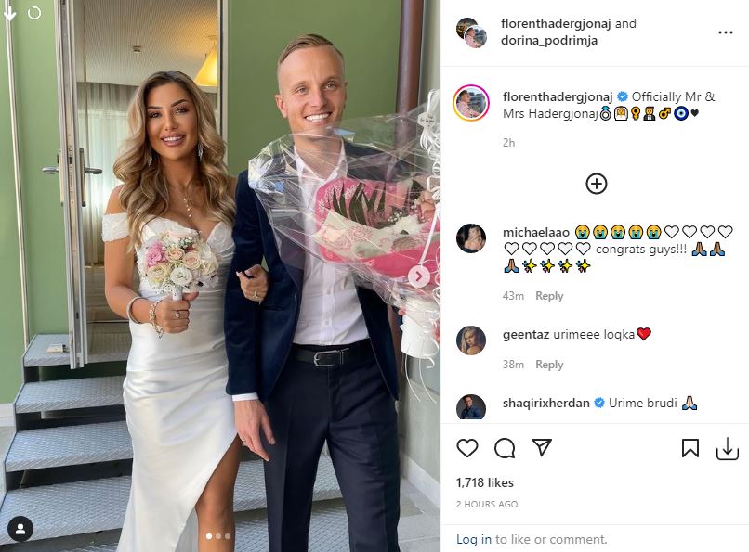View the 1,718 likes list
Screen dimensions: 749x552
coord(484,482)
